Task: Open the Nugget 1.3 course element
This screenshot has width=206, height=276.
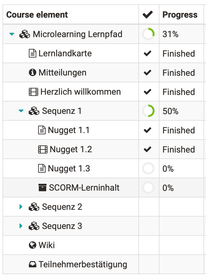Action: tap(69, 168)
